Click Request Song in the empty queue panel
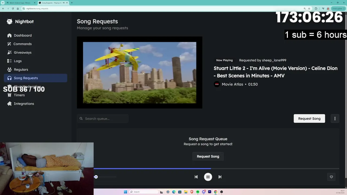347x195 pixels. click(x=208, y=156)
